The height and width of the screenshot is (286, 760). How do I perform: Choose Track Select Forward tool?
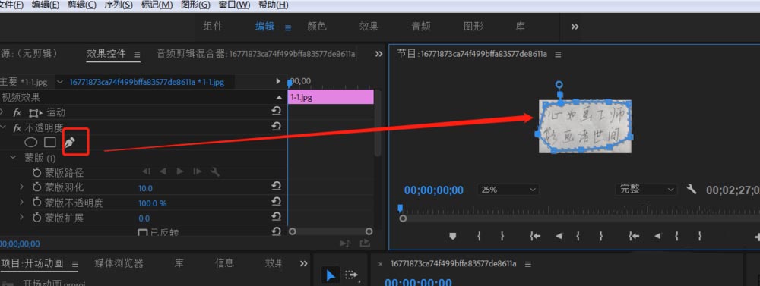pyautogui.click(x=351, y=275)
